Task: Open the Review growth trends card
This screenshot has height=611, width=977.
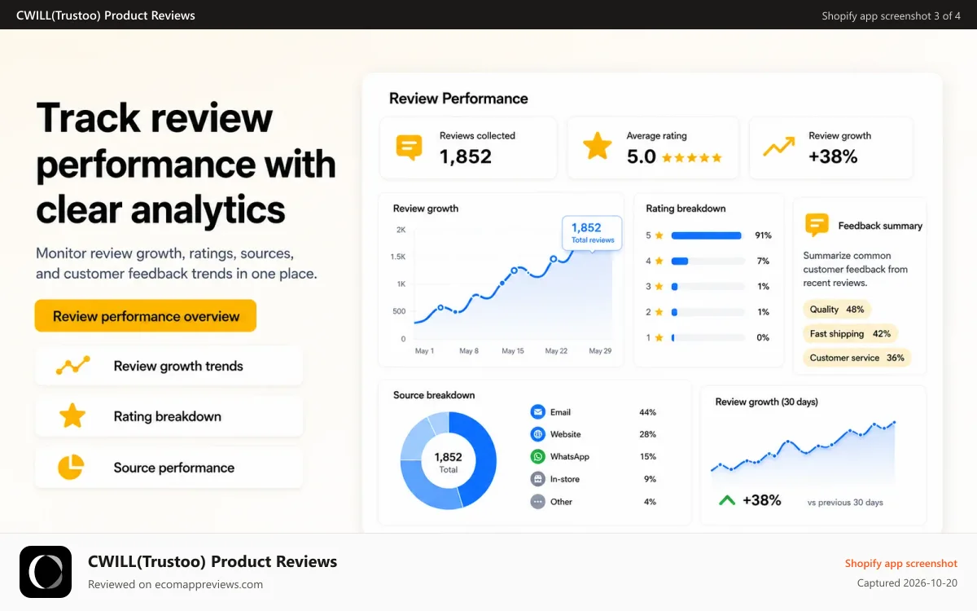Action: point(169,366)
